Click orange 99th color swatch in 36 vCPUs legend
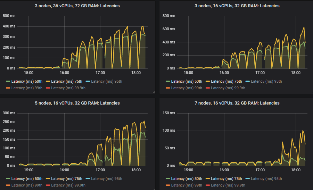313x190 pixels. click(x=8, y=88)
